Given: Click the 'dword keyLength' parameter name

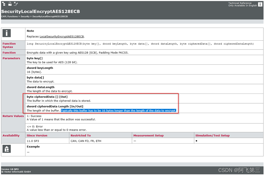Looking at the screenshot, I should (x=40, y=68).
